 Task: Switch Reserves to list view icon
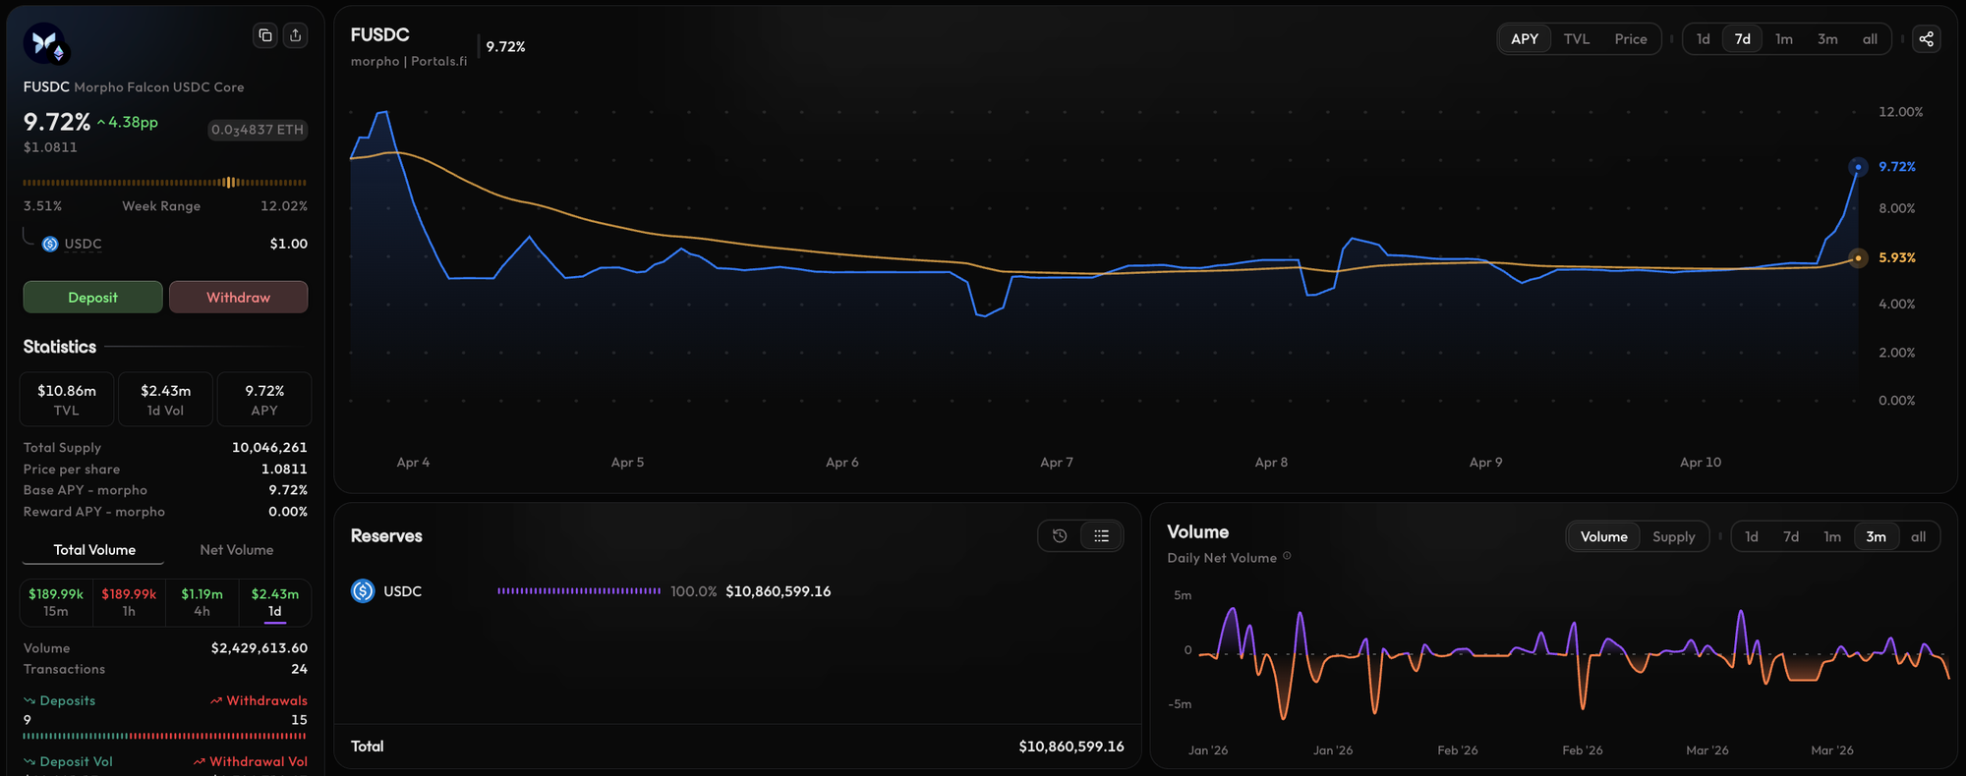1101,536
